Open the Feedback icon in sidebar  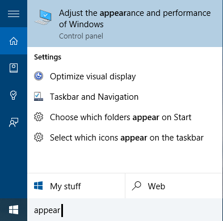[14, 122]
